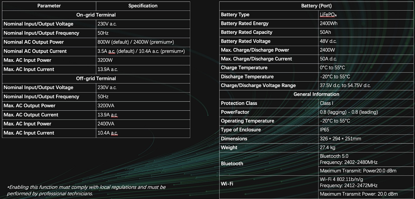Screen dimensions: 415x199
Task: Click the 800W (default) / 2400W (premium) value
Action: pyautogui.click(x=136, y=42)
